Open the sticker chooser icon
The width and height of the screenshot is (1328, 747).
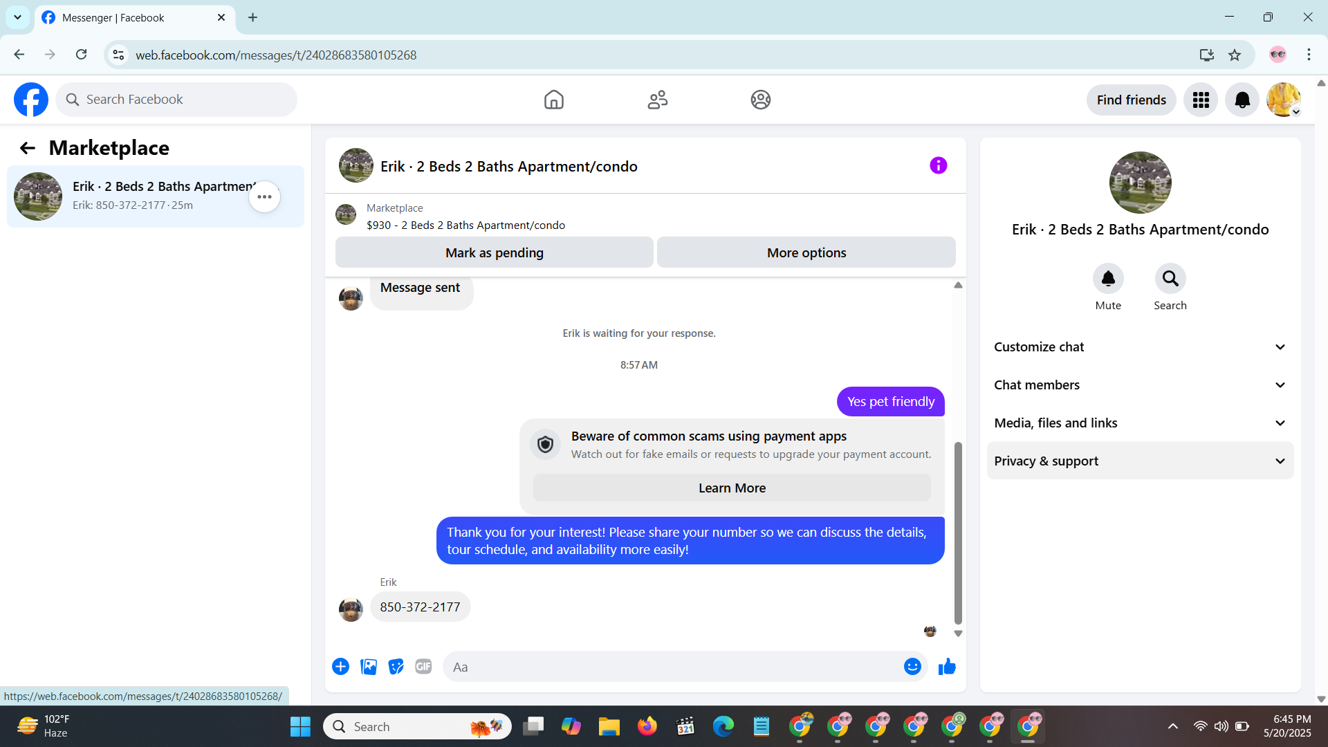point(396,667)
